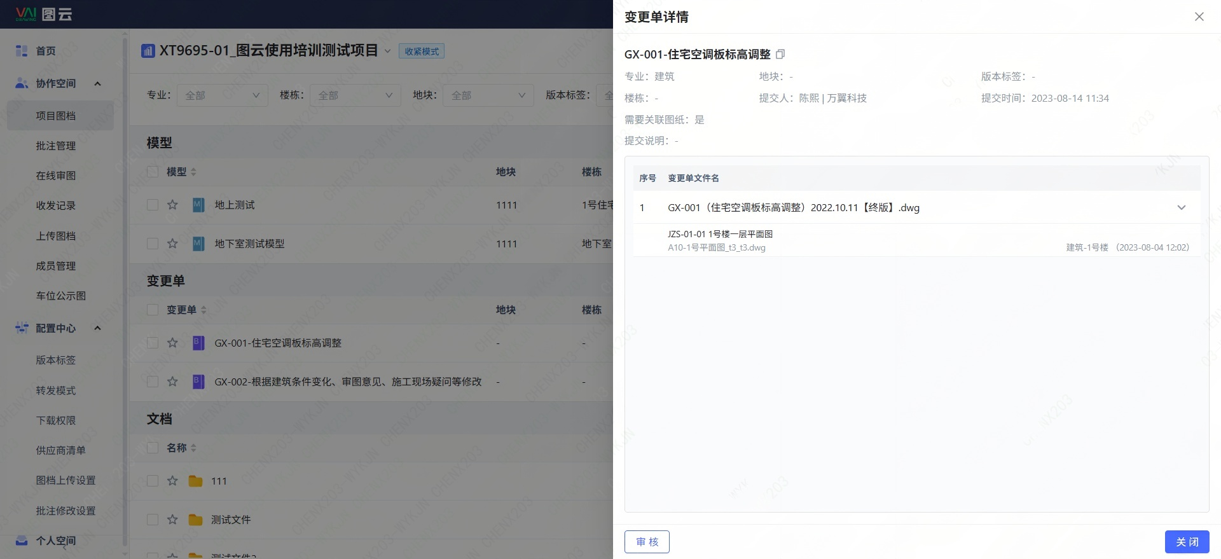Star the GX-001 change order row
The height and width of the screenshot is (559, 1221).
[172, 343]
